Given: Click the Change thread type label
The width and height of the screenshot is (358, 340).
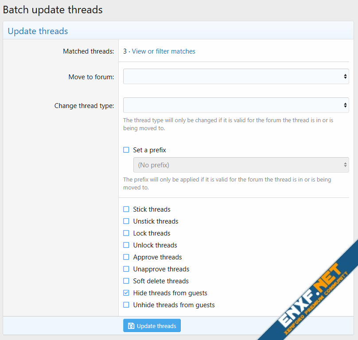Looking at the screenshot, I should [84, 106].
